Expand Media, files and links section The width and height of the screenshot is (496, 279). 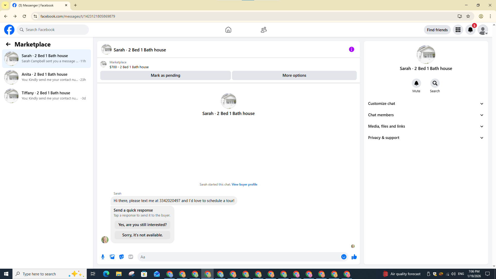[x=426, y=126]
